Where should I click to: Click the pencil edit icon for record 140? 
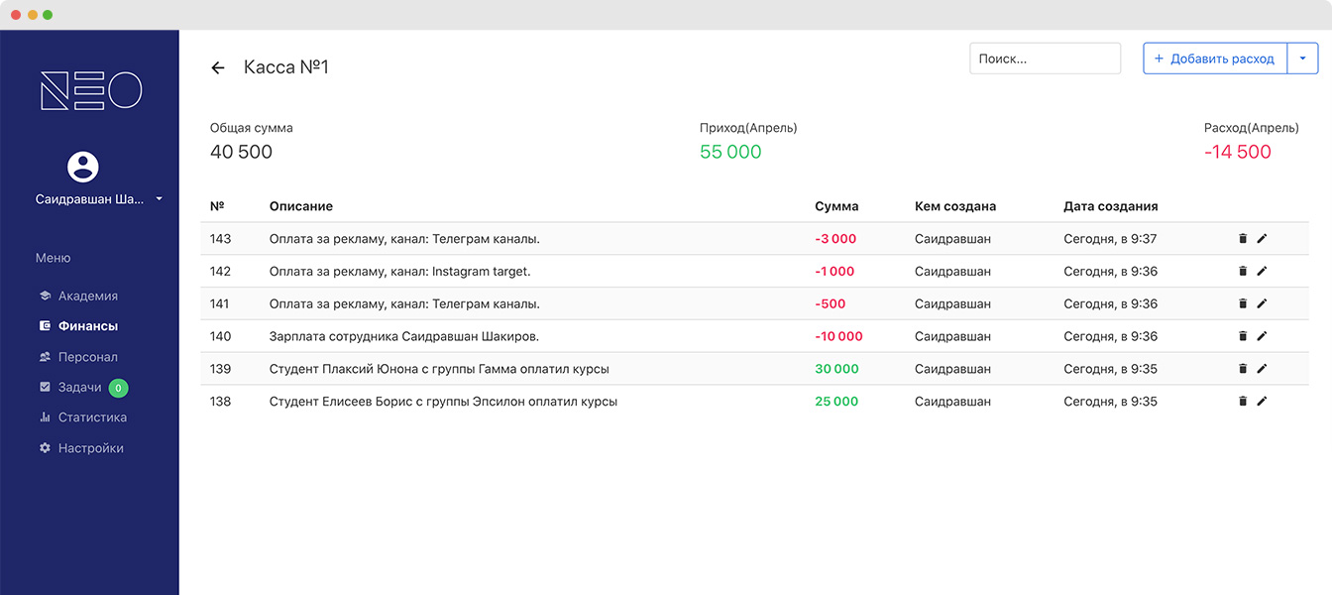[1262, 336]
